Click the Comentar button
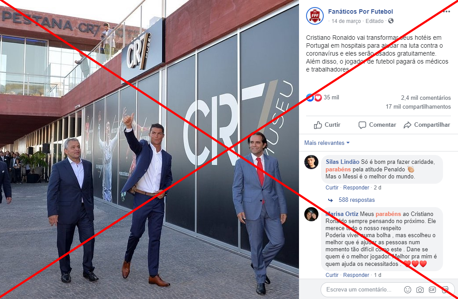Screen dimensions: 458x299 (x=377, y=125)
